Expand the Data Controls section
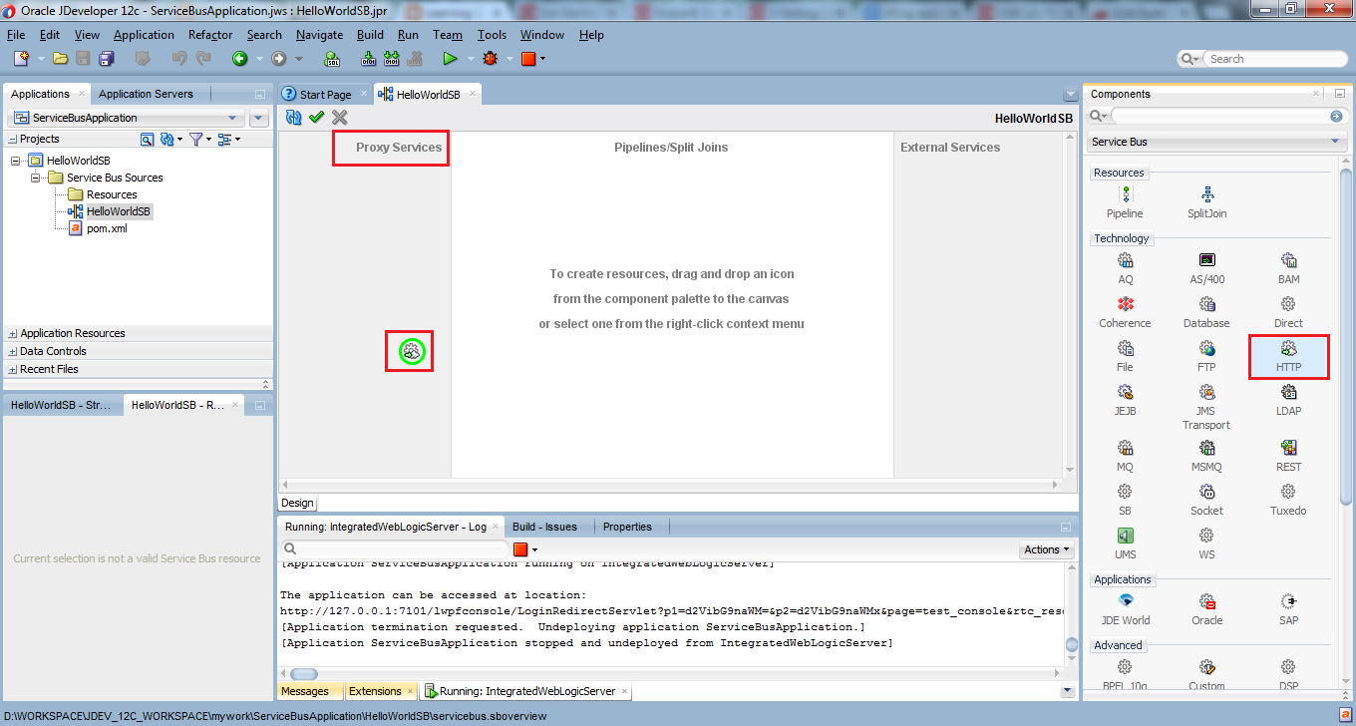Screen dimensions: 1356x726 tap(12, 351)
